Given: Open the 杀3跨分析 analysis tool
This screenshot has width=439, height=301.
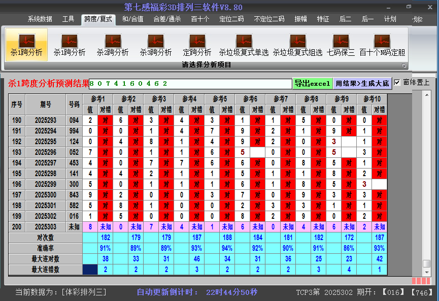Looking at the screenshot, I should click(155, 43).
